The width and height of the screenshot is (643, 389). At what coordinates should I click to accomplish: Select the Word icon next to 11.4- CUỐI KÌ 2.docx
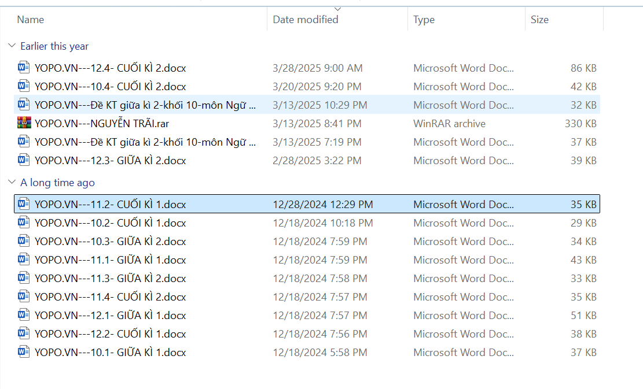24,297
